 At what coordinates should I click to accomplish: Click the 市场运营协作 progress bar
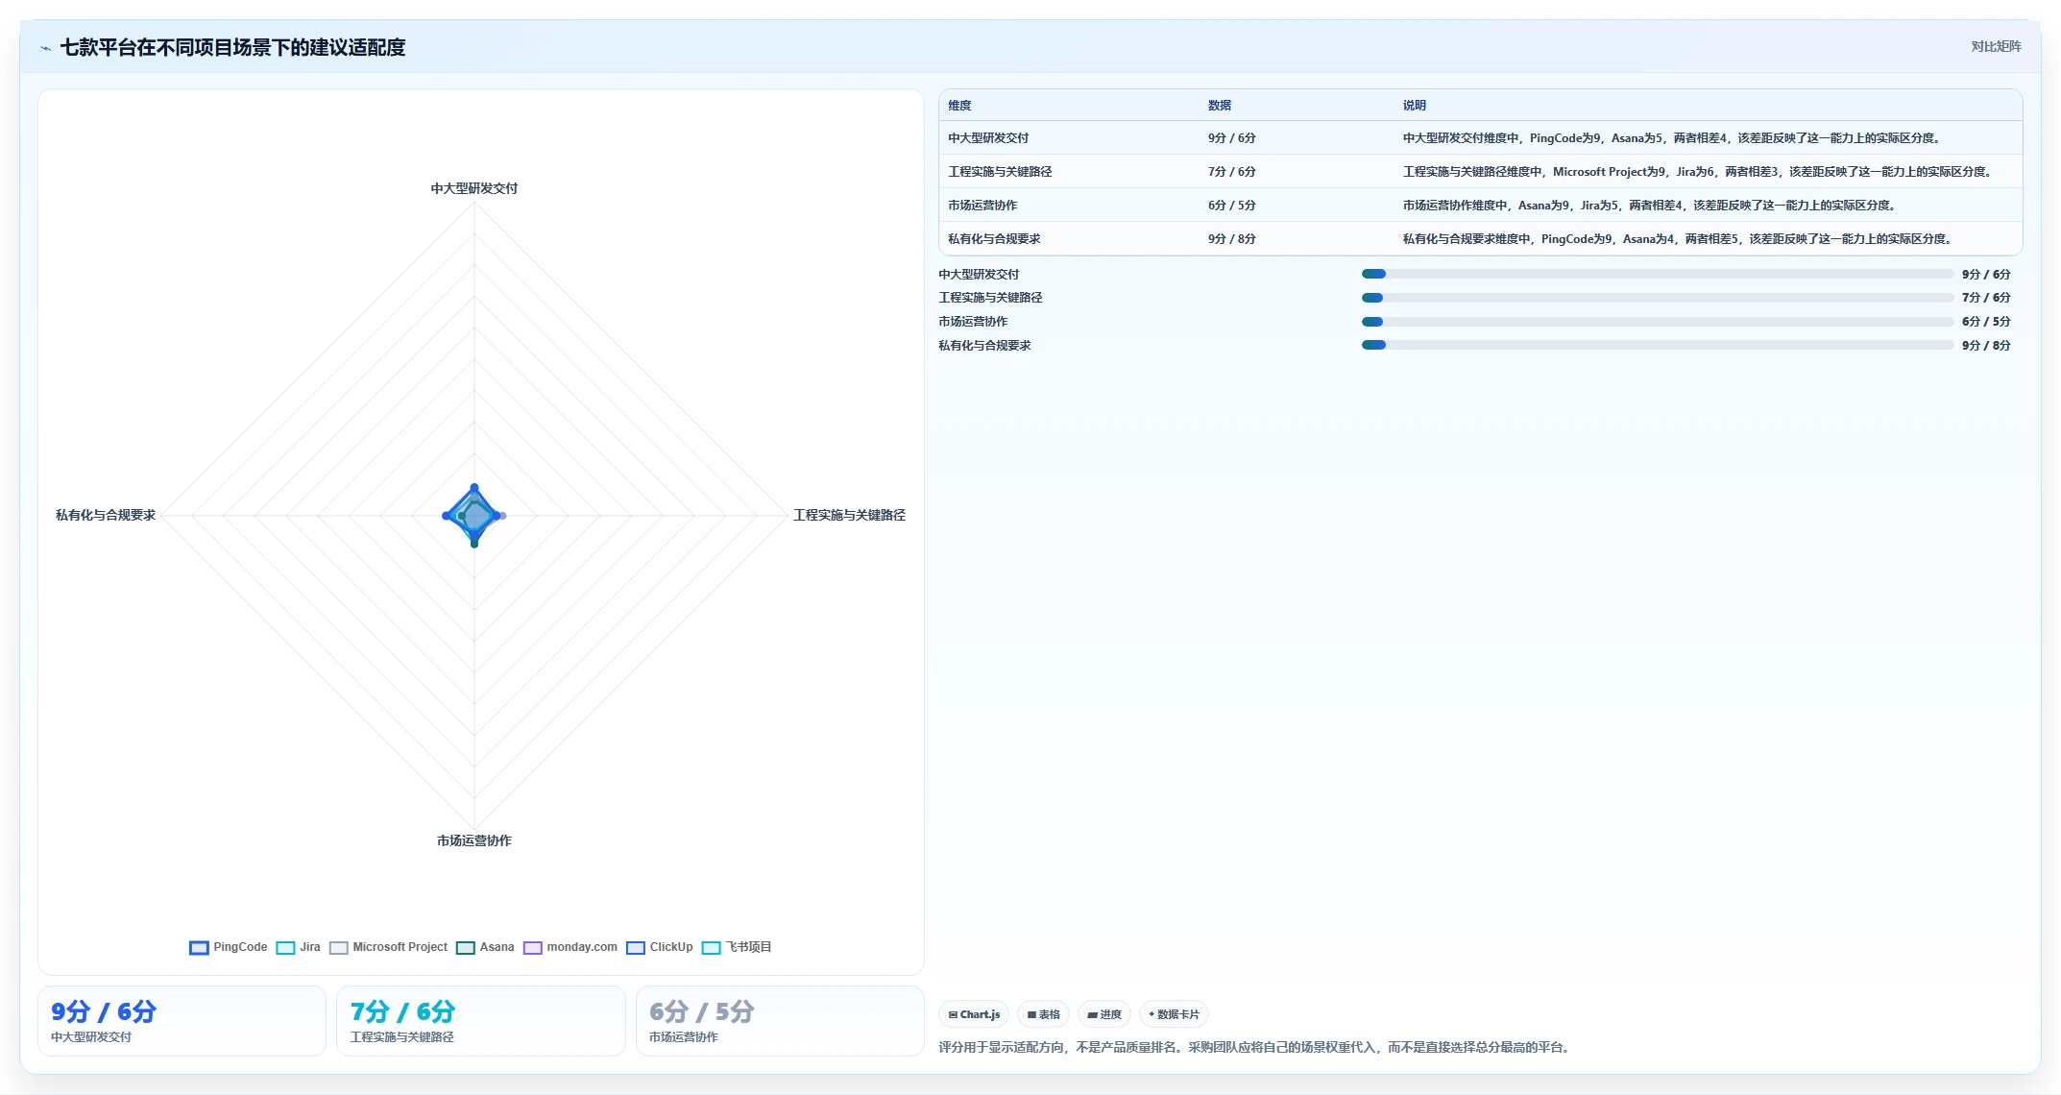click(1657, 322)
